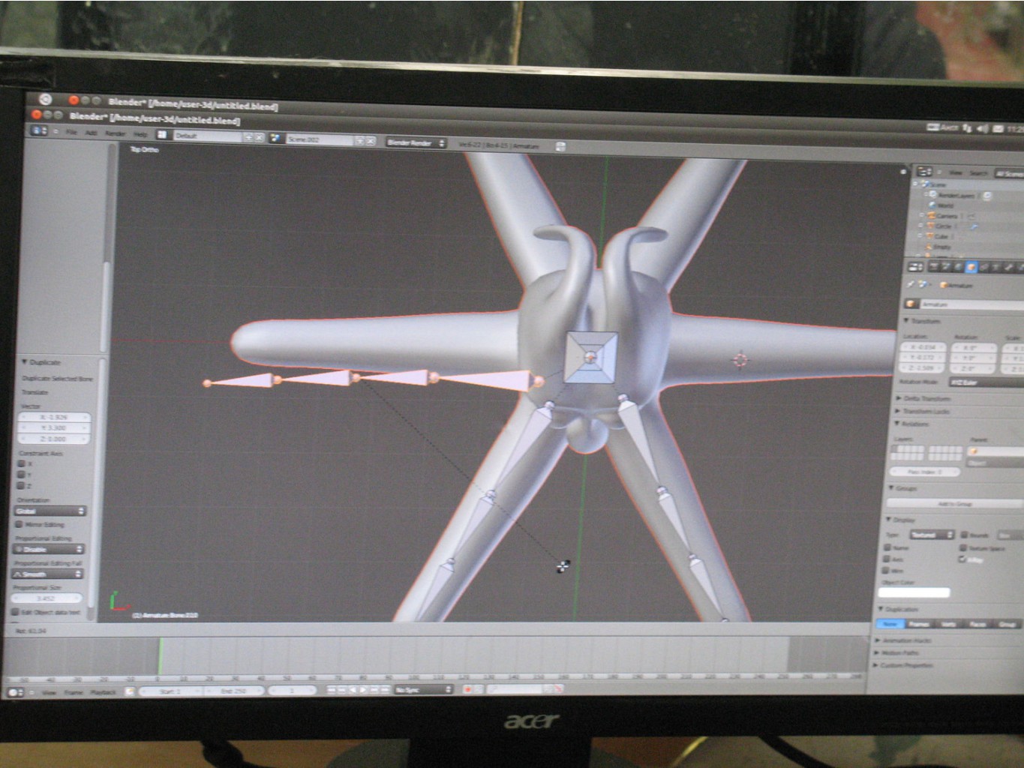Select the Cube object in outliner

[x=941, y=236]
